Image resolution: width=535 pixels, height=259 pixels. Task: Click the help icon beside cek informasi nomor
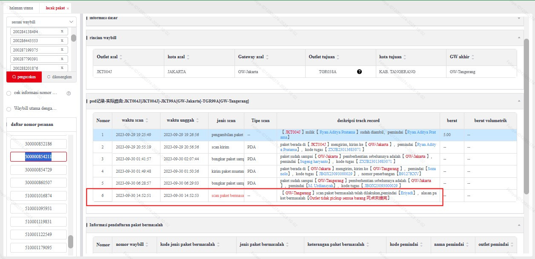pos(69,93)
